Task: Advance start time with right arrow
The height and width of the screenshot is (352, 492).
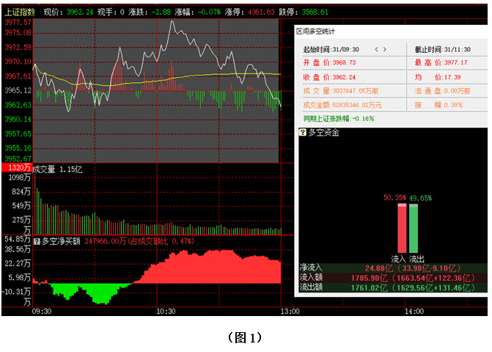Action: coord(385,49)
